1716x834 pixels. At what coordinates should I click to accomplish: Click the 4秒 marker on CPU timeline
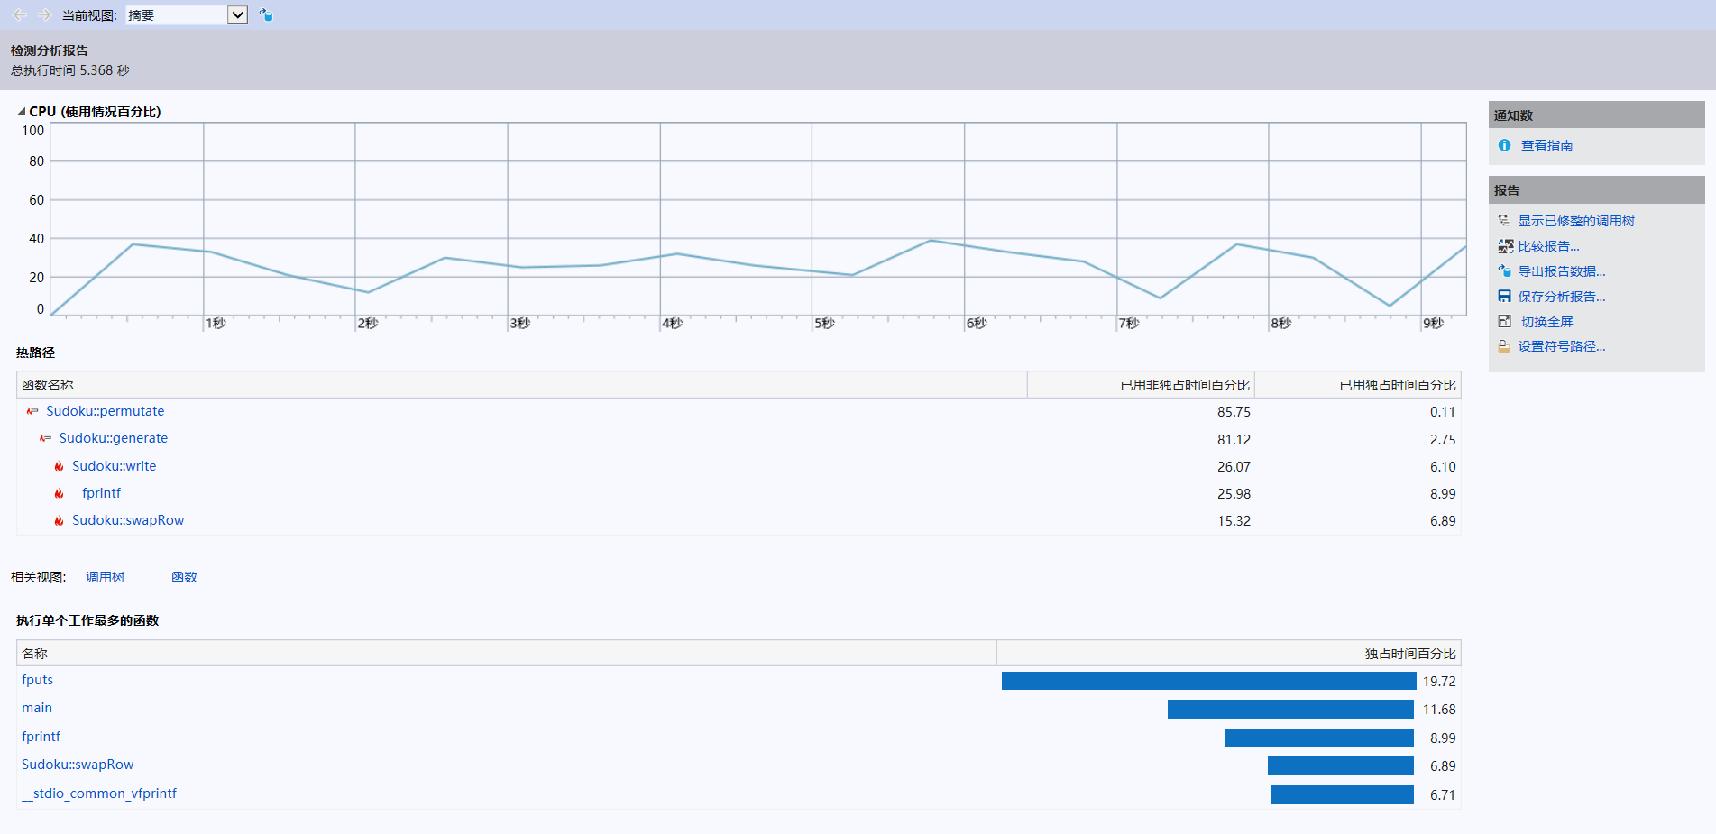673,323
